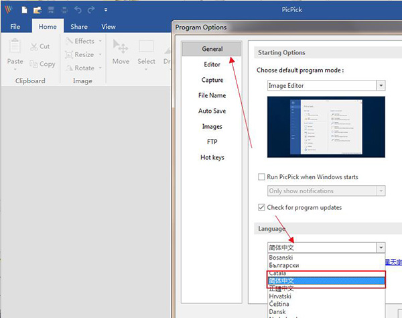Screen dimensions: 402x318
Task: Uncheck Check for program updates
Action: 261,207
